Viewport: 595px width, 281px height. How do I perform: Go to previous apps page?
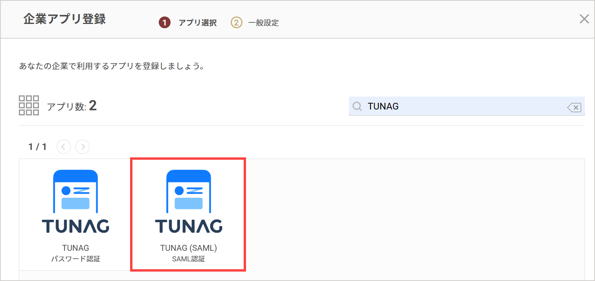(64, 147)
